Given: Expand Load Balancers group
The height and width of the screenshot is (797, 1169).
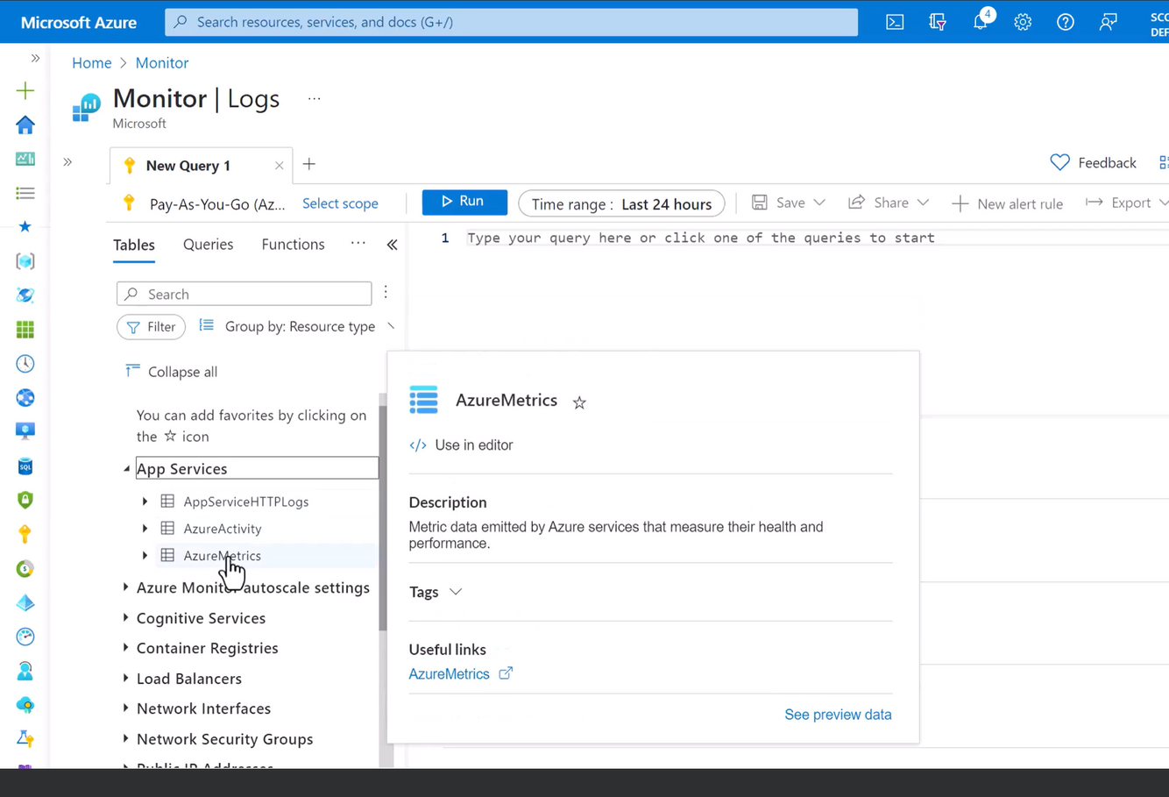Looking at the screenshot, I should pyautogui.click(x=126, y=679).
